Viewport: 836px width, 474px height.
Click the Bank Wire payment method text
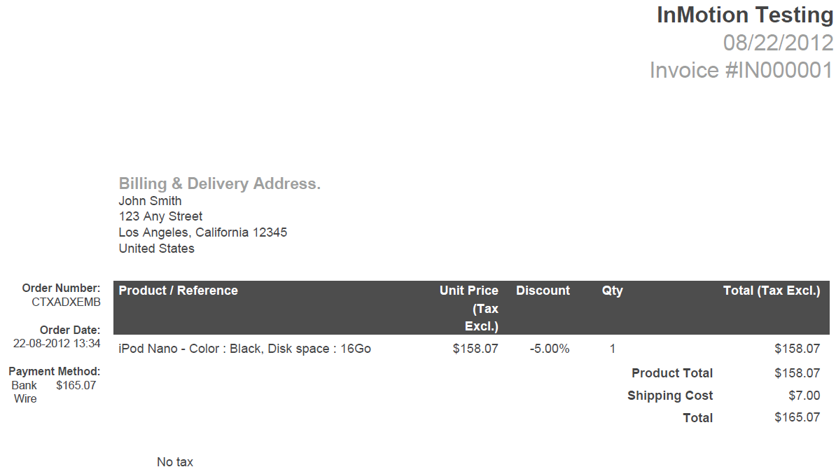point(25,392)
